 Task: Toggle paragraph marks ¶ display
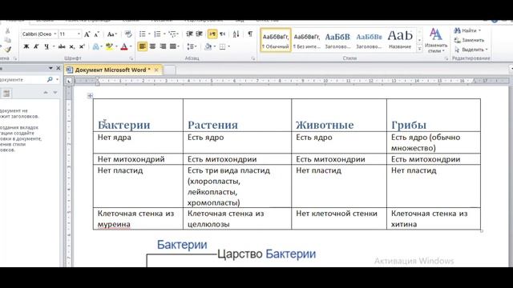(250, 34)
